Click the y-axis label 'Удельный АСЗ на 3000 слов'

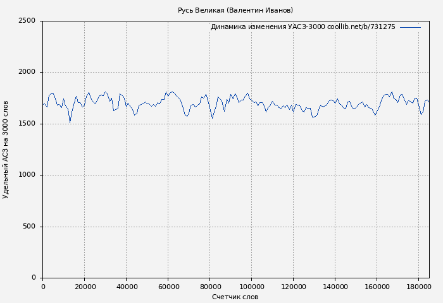coord(6,150)
